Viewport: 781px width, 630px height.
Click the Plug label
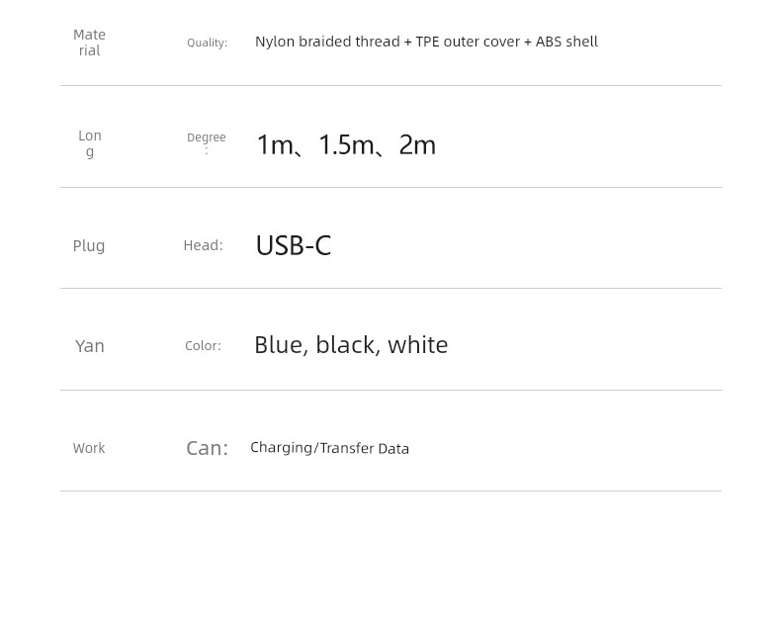[89, 246]
